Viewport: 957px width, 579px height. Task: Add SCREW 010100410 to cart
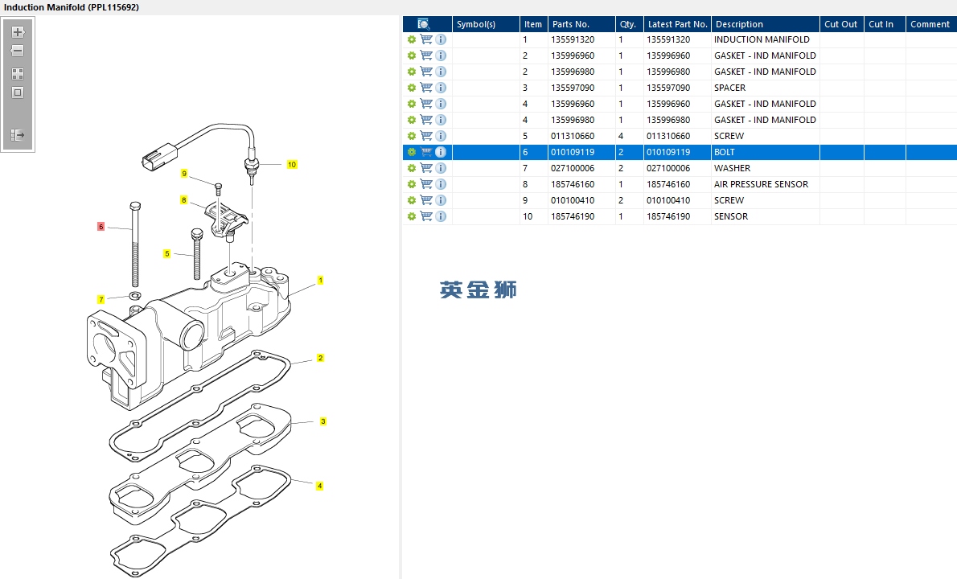tap(426, 200)
